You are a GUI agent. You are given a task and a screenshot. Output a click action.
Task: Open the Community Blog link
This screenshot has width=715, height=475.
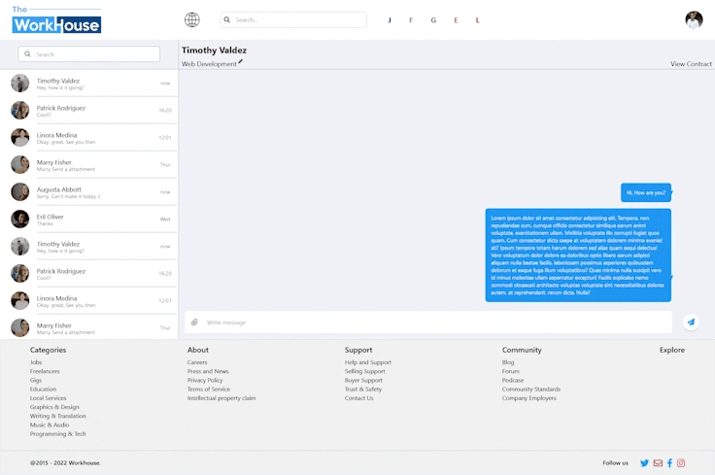(508, 362)
